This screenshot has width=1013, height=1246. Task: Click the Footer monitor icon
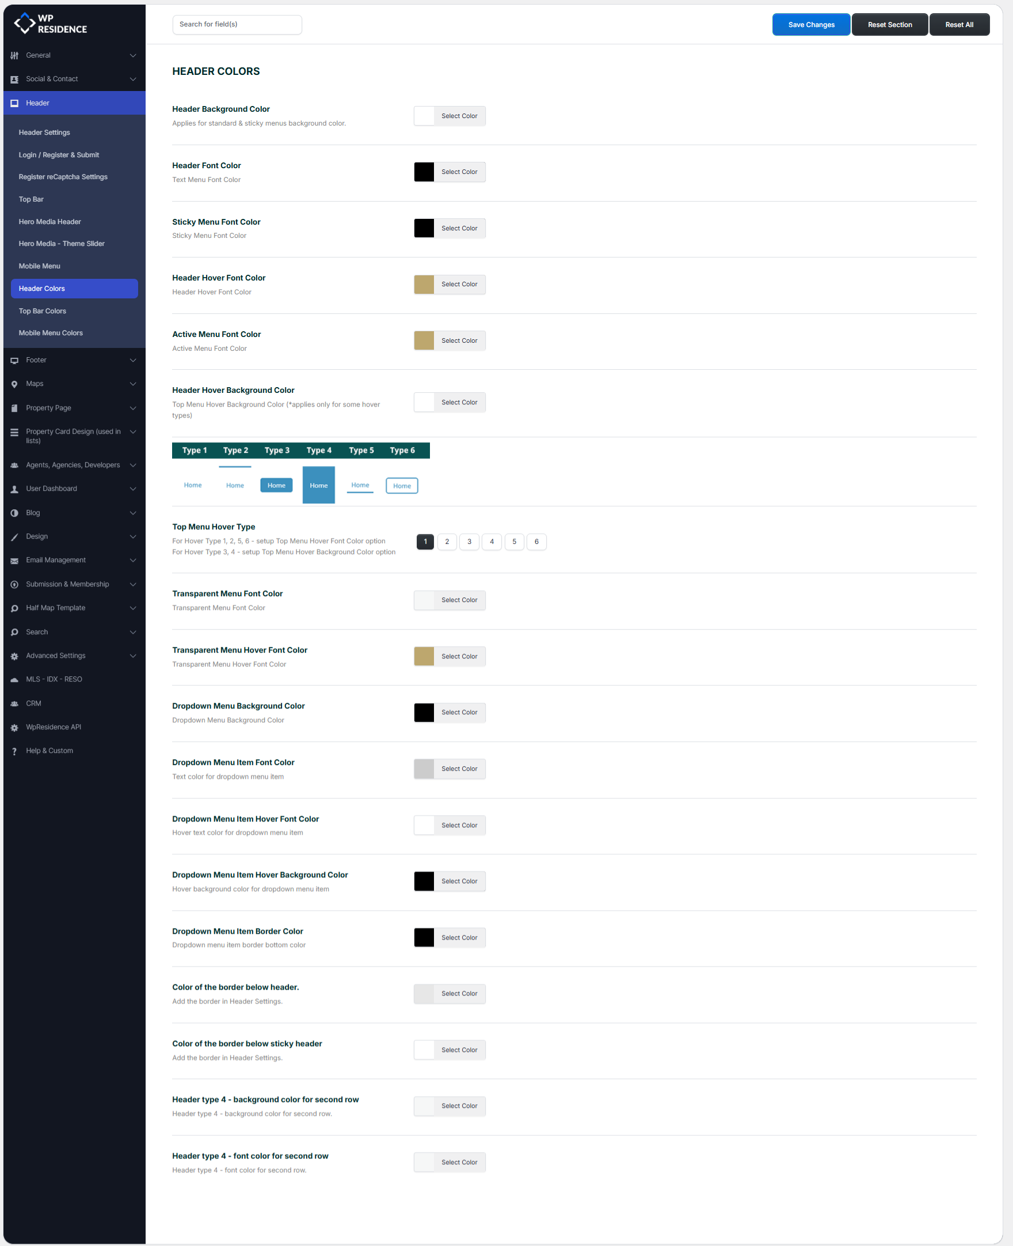(14, 360)
